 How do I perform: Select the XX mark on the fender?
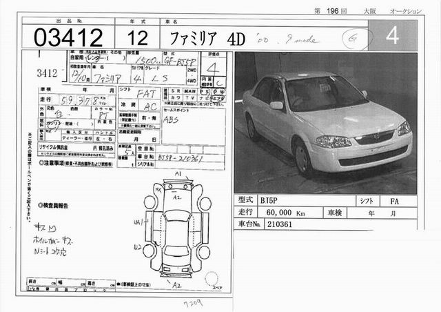click(x=158, y=189)
